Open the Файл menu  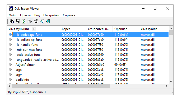[x=12, y=15]
